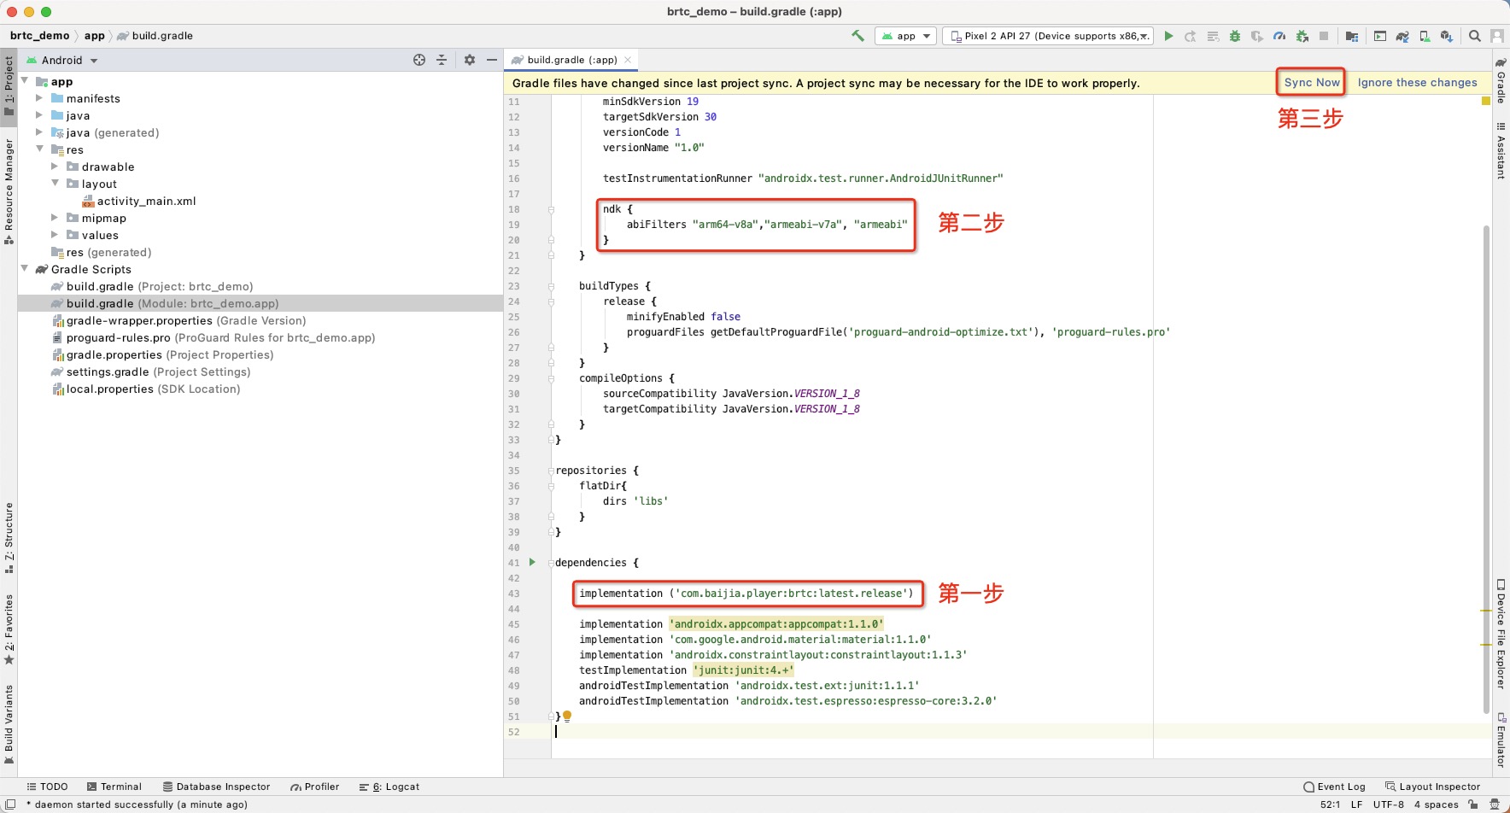Click the Apply Changes and Restart Activity icon
Screen dimensions: 1510x813
(x=1191, y=36)
